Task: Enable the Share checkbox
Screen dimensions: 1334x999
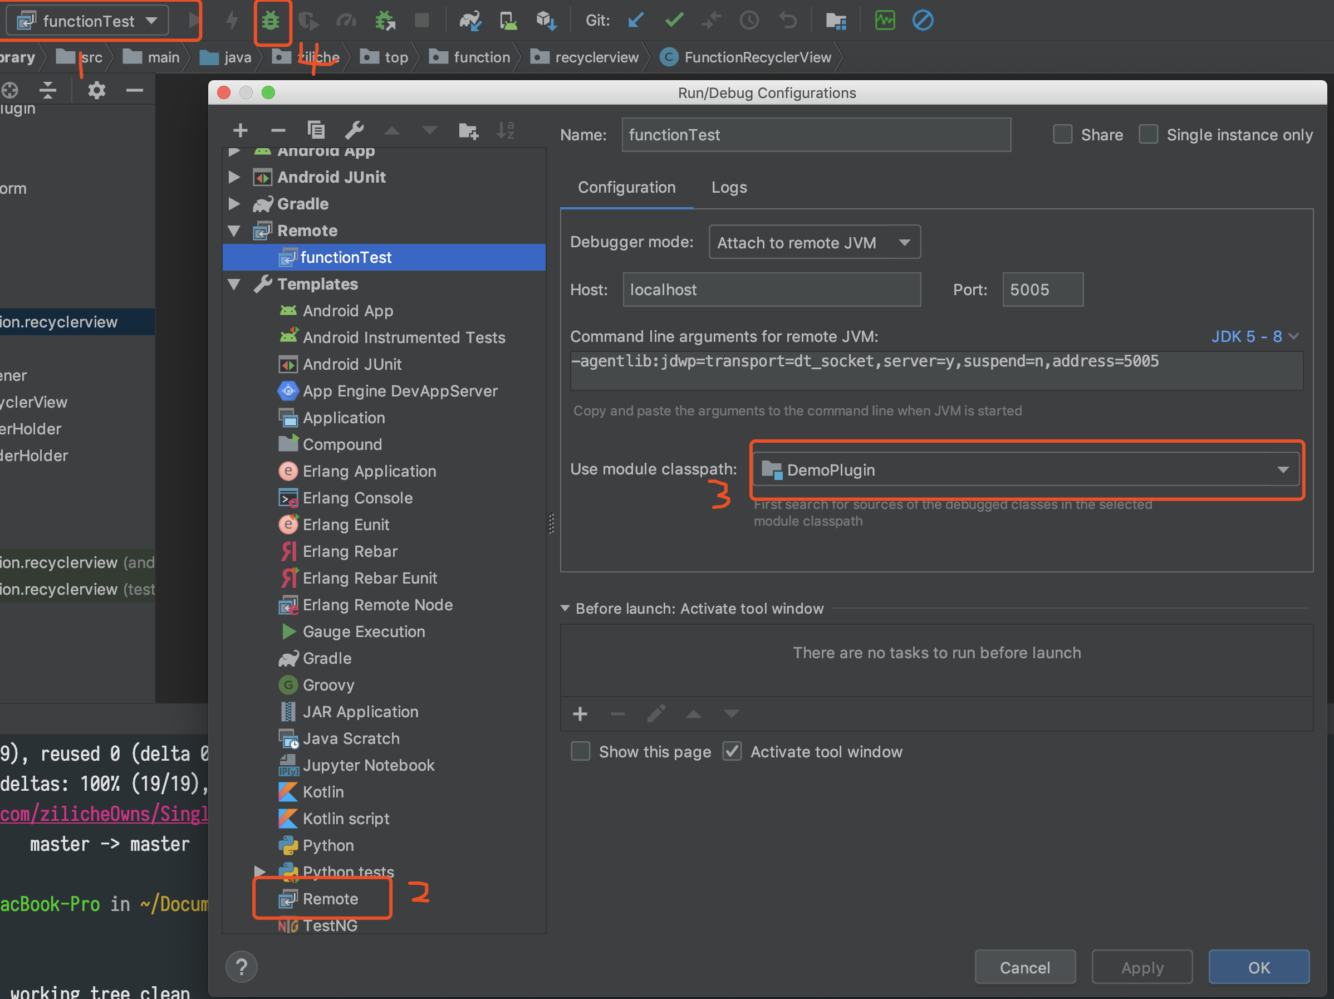Action: [1063, 134]
